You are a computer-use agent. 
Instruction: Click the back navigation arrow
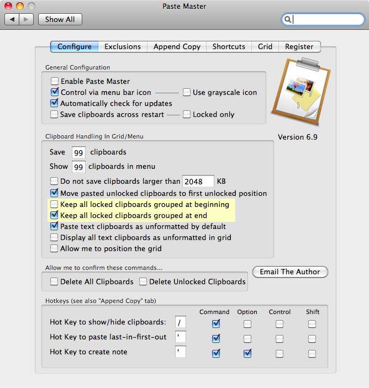13,19
